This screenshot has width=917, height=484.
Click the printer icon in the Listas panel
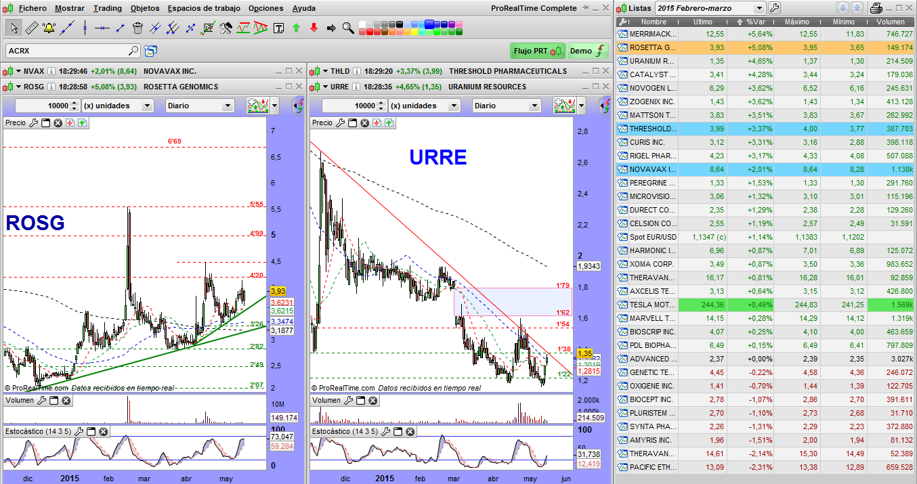[x=876, y=8]
